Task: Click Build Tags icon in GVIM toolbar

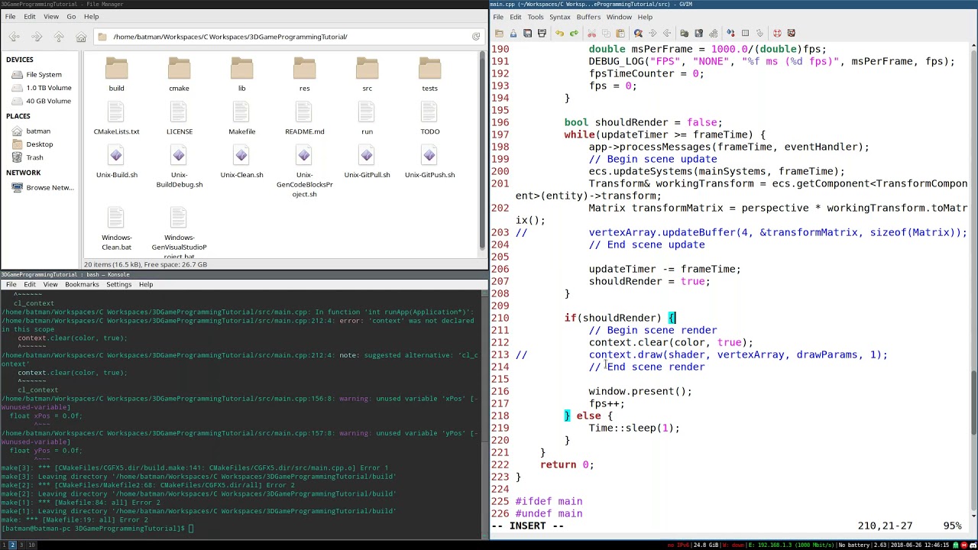Action: pos(745,33)
